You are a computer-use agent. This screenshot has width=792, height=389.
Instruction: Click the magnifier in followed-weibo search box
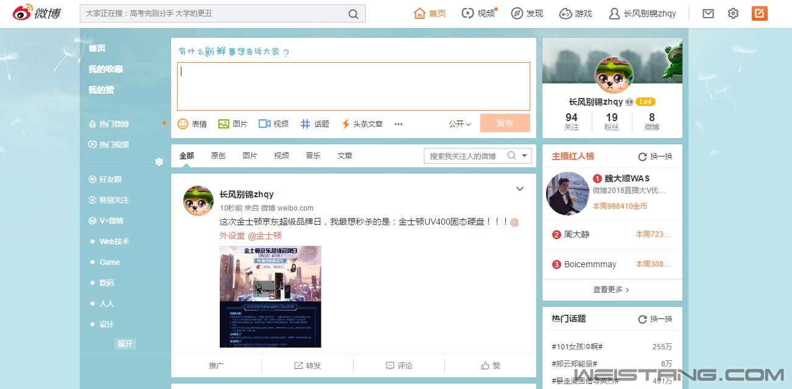pyautogui.click(x=511, y=155)
